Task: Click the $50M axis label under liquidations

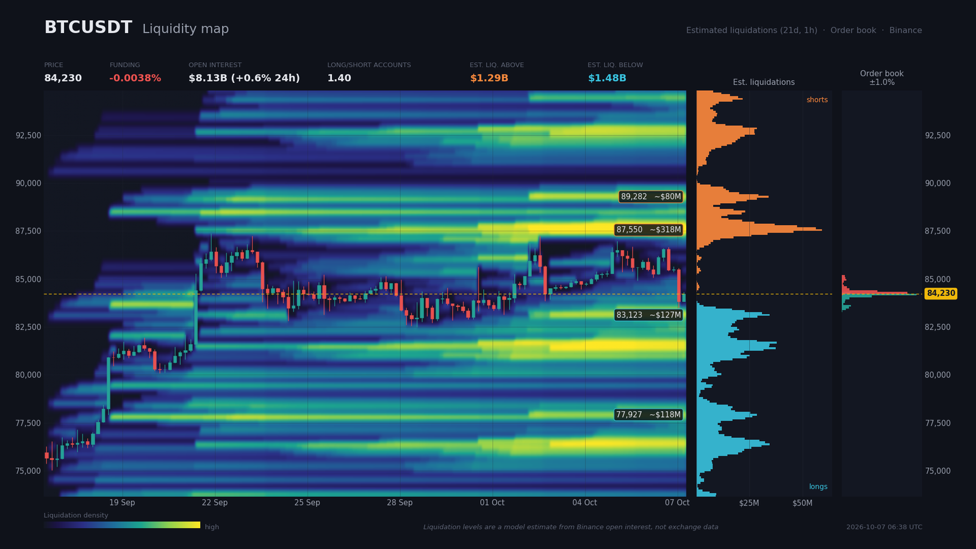Action: click(x=802, y=503)
